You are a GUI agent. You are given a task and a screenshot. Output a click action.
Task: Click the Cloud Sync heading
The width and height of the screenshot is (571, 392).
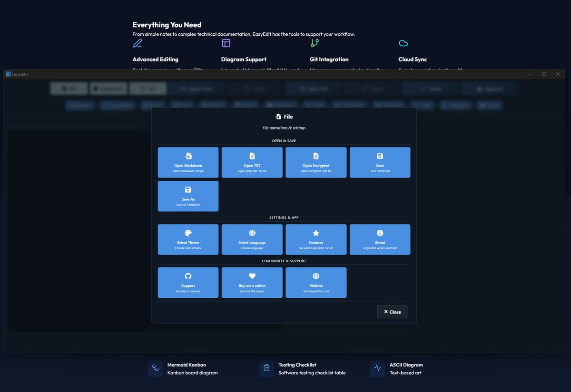pos(413,59)
